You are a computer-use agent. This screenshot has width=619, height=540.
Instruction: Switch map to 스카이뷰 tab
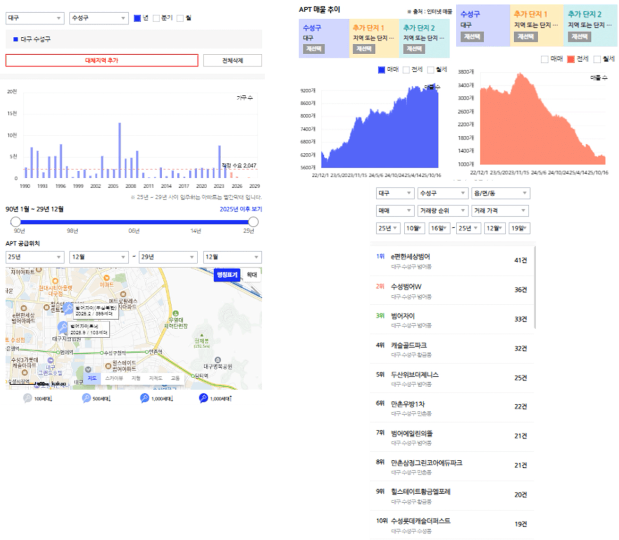114,378
